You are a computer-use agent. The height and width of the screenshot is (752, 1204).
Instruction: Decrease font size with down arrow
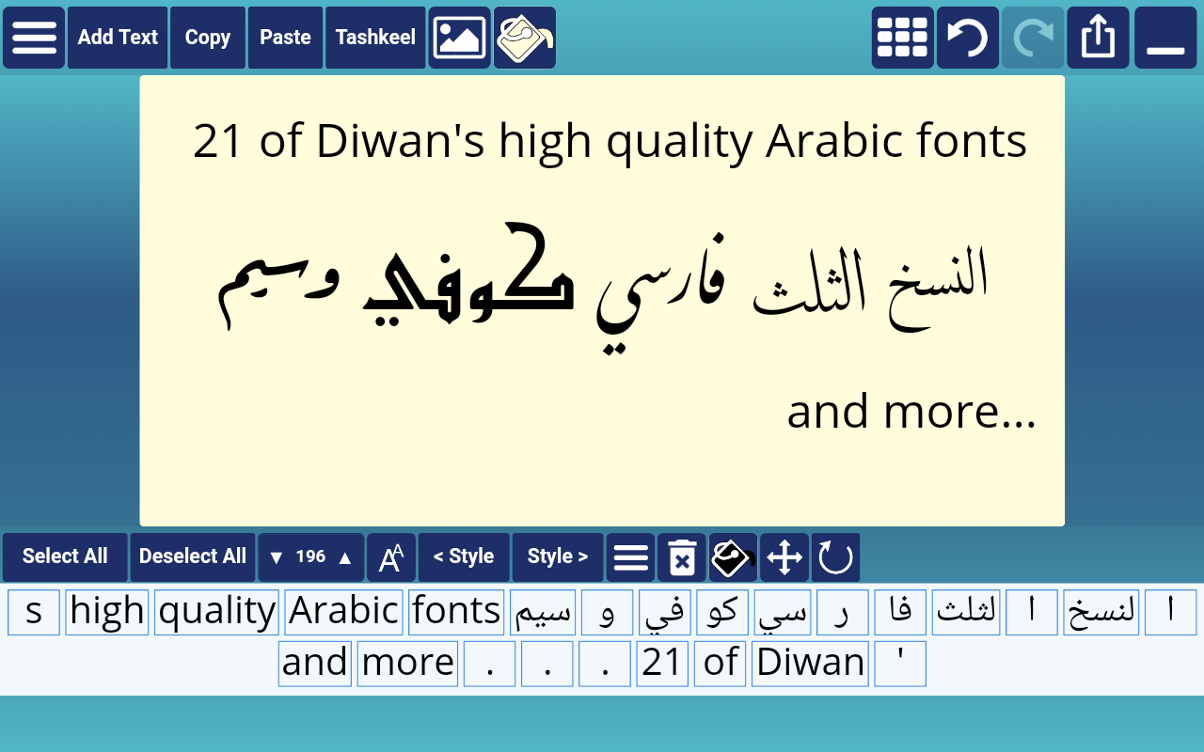pos(276,557)
